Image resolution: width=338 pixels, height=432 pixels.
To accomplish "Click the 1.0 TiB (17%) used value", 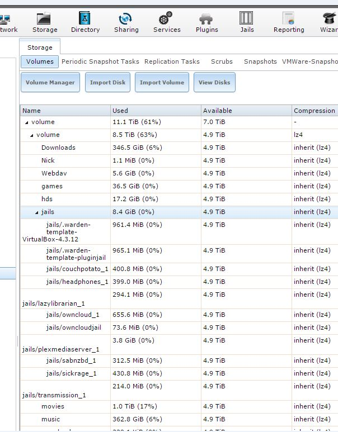I will click(135, 406).
